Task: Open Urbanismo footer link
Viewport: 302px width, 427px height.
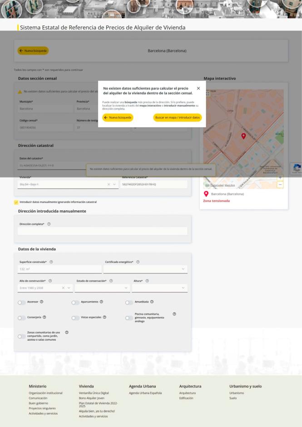Action: point(237,393)
